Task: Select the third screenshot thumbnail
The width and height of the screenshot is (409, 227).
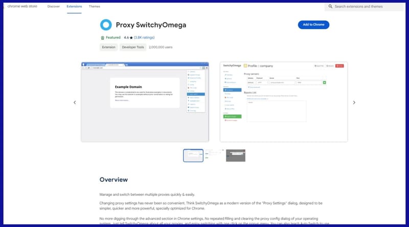Action: (236, 155)
